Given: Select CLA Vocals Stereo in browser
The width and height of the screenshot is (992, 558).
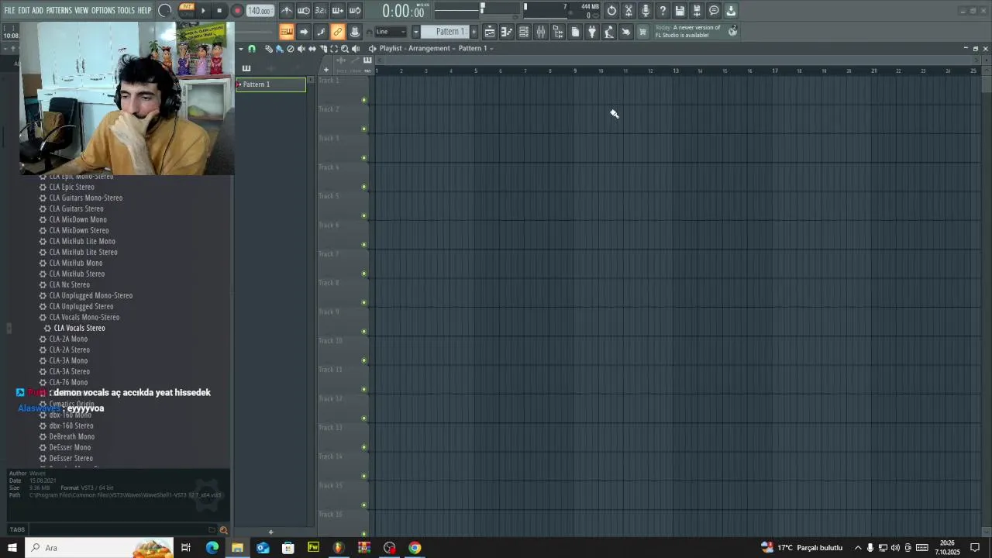Looking at the screenshot, I should (x=79, y=328).
